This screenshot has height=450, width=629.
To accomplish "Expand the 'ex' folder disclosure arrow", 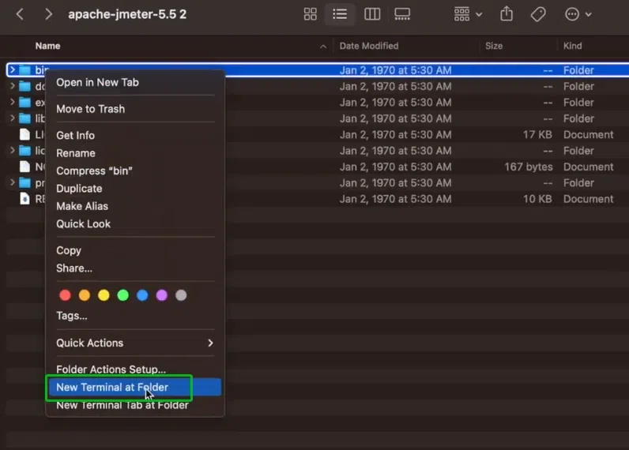I will click(13, 102).
